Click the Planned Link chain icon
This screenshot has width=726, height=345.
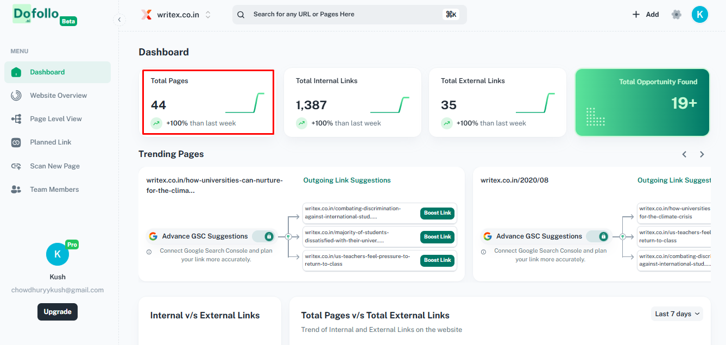pyautogui.click(x=16, y=142)
